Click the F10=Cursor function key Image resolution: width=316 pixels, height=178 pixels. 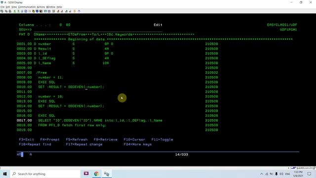click(134, 139)
